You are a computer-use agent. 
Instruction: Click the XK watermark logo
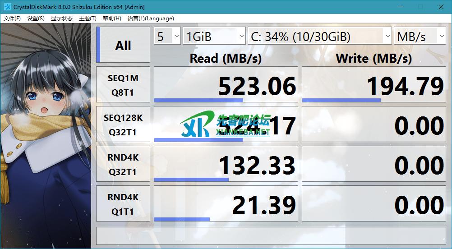[x=196, y=125]
